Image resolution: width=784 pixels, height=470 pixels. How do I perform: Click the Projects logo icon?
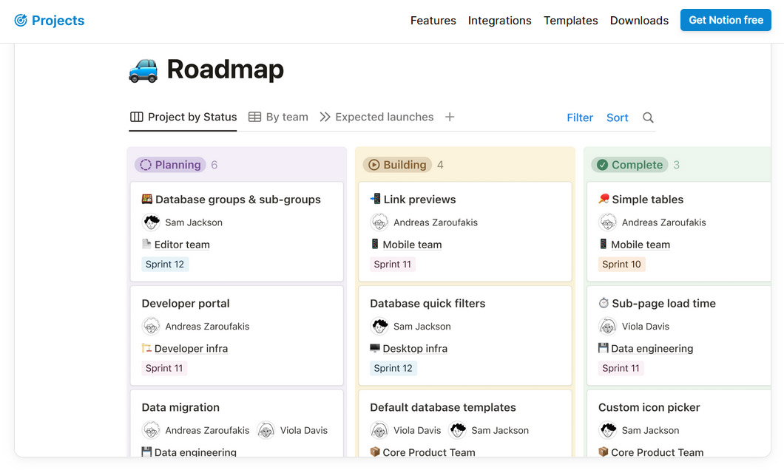[x=21, y=21]
